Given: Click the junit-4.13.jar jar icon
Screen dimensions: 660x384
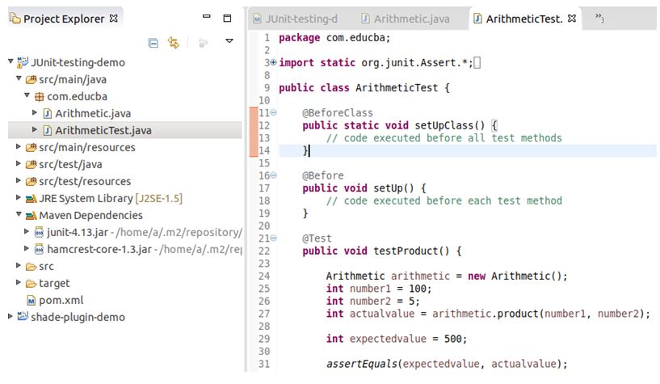Looking at the screenshot, I should [x=39, y=233].
